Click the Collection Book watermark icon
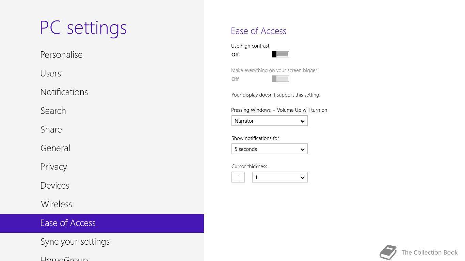The width and height of the screenshot is (465, 261). [x=388, y=253]
